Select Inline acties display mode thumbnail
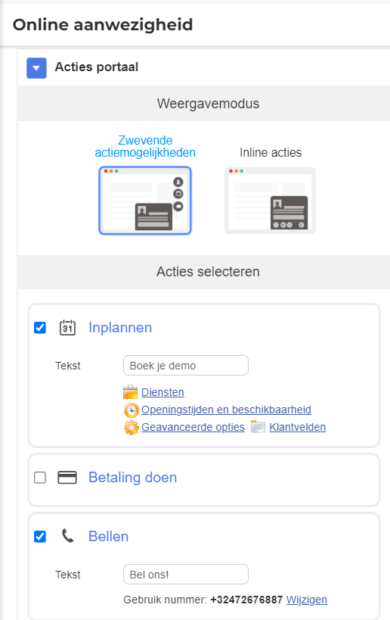 tap(270, 201)
